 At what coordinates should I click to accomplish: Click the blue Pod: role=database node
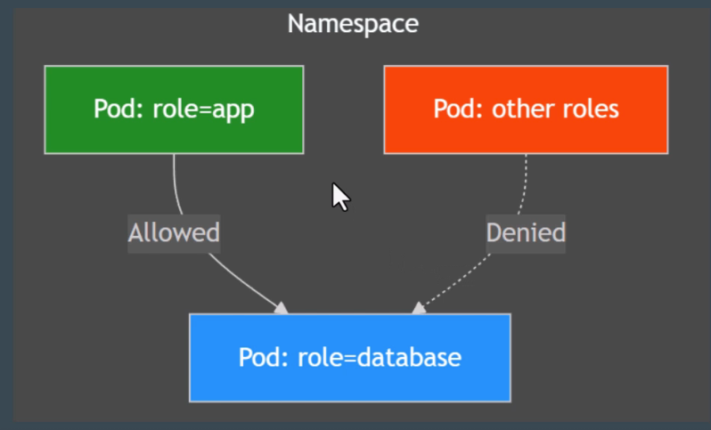(349, 357)
